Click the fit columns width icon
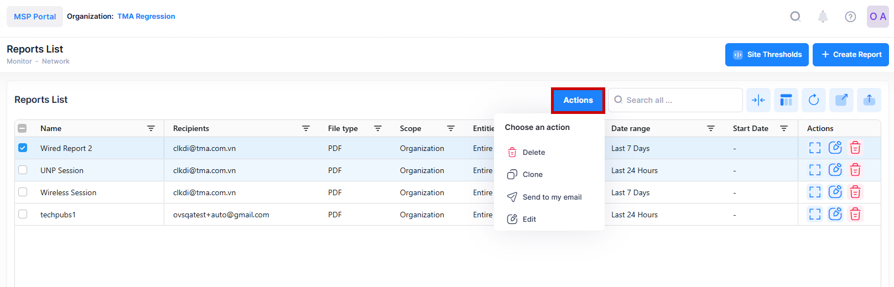The width and height of the screenshot is (894, 287). (x=758, y=100)
